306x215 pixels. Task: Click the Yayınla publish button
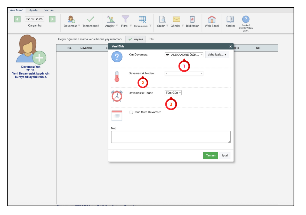136,39
